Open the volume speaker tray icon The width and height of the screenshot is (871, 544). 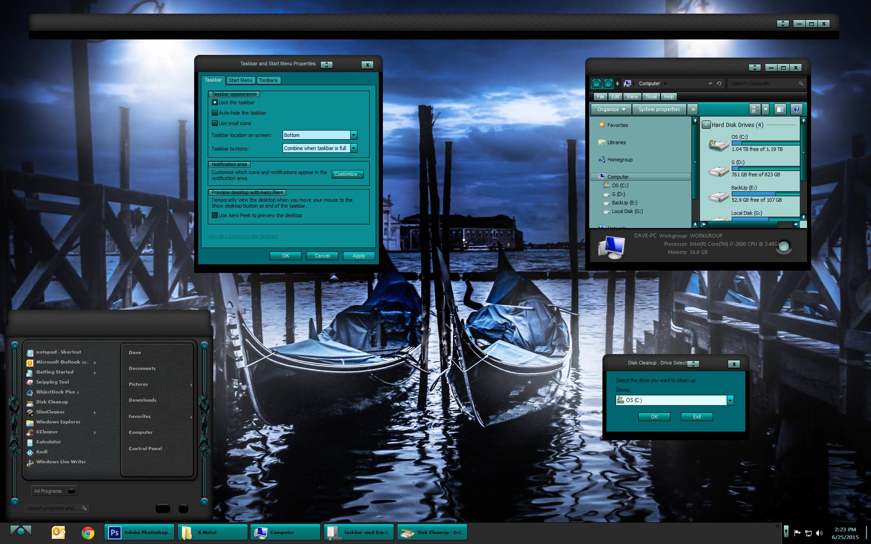[x=819, y=533]
